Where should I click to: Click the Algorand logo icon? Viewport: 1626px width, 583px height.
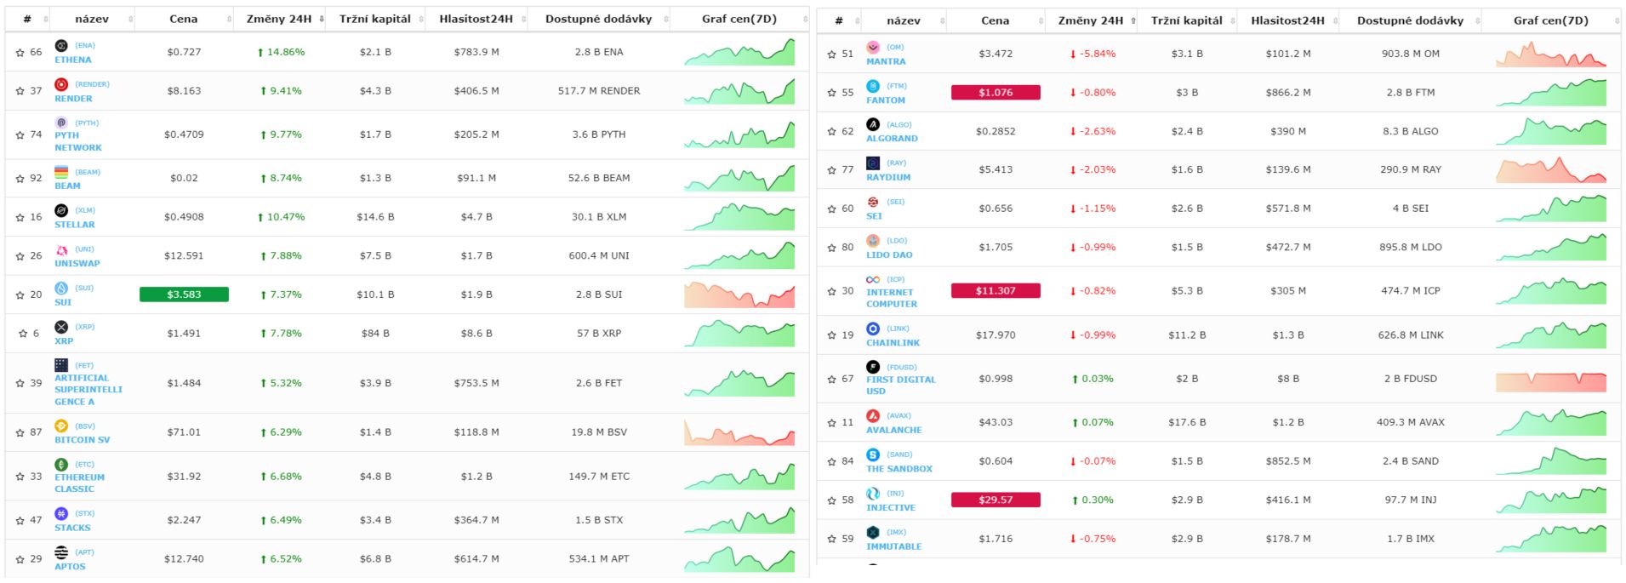click(x=873, y=124)
